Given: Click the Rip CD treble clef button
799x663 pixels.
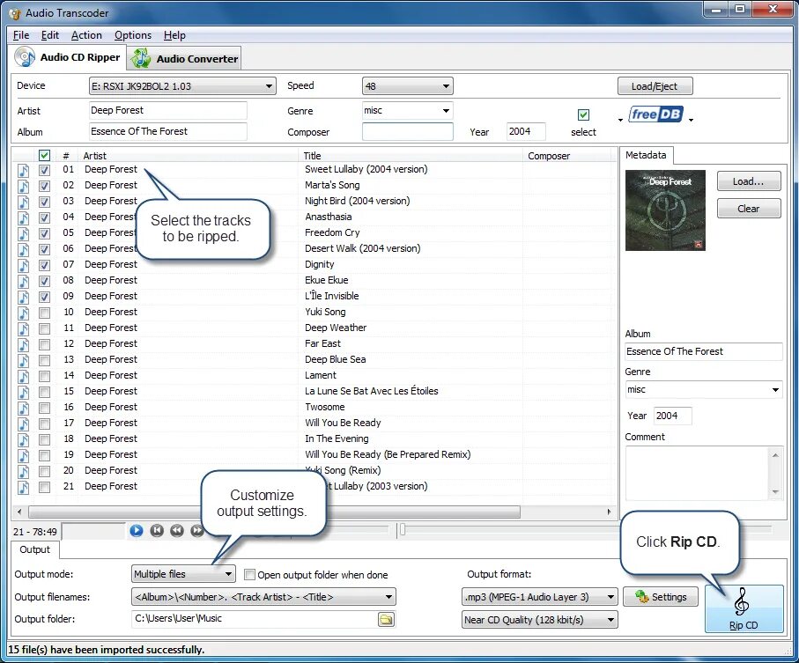Looking at the screenshot, I should pos(744,608).
